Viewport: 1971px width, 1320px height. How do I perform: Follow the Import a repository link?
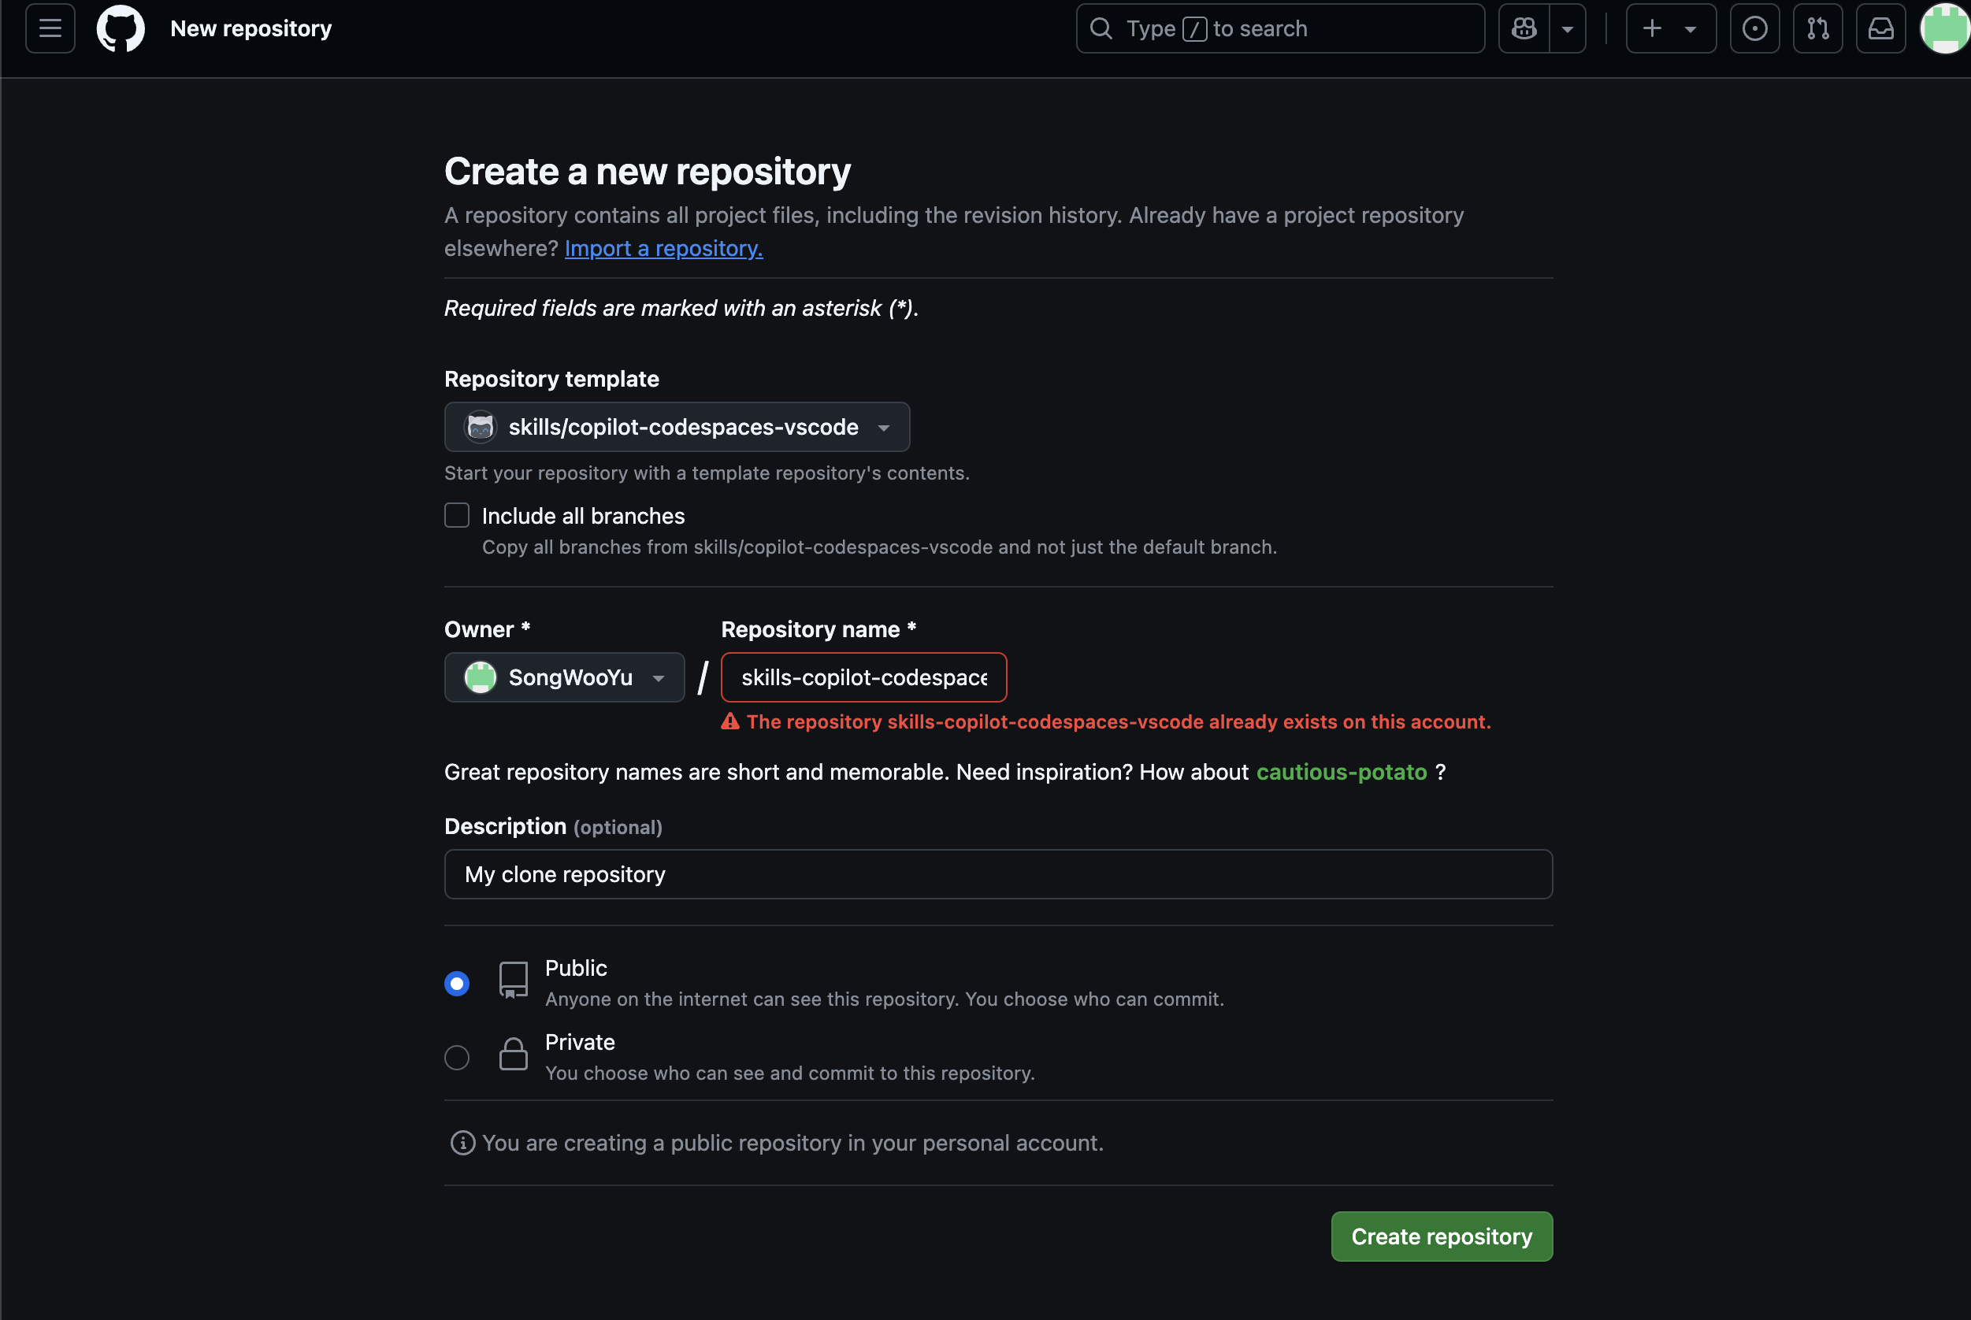(x=663, y=248)
